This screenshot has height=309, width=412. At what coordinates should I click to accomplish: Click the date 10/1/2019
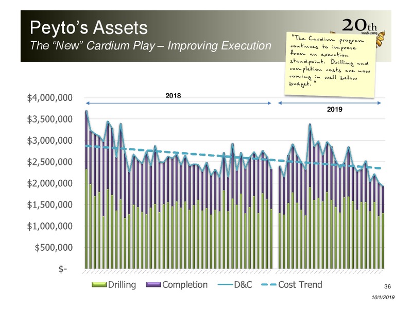(x=383, y=297)
